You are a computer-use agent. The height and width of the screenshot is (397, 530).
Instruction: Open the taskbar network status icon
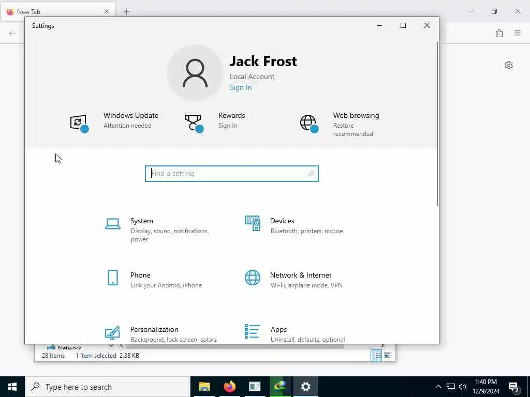451,387
